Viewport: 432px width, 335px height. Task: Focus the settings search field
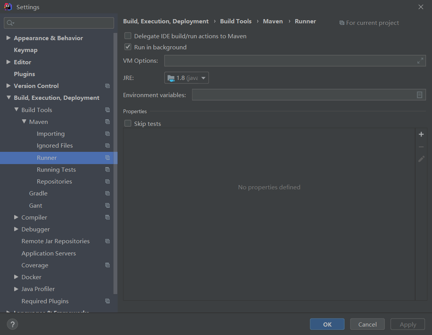[59, 23]
